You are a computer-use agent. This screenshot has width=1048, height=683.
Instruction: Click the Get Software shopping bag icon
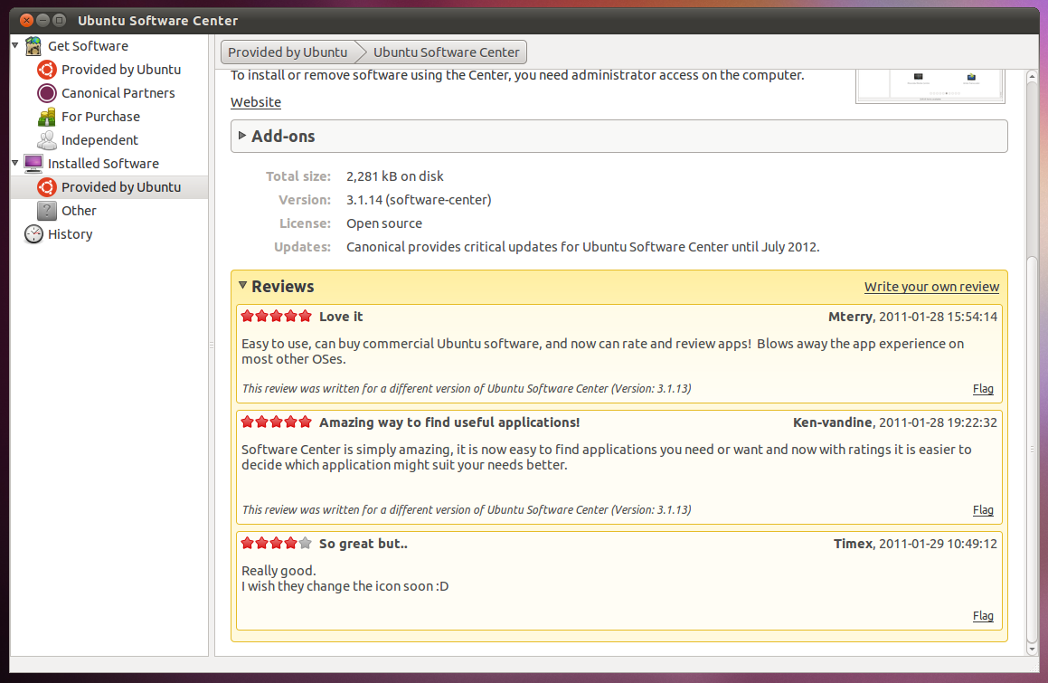(x=33, y=46)
